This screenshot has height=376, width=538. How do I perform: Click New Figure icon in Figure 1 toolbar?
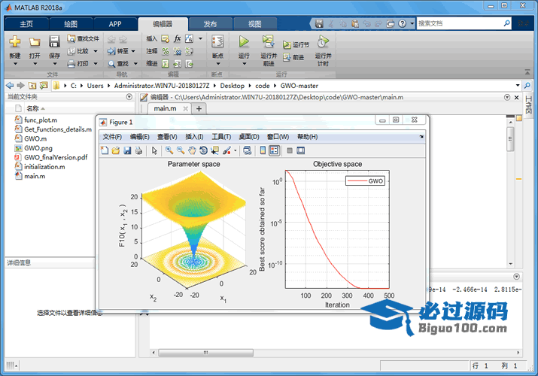[105, 150]
